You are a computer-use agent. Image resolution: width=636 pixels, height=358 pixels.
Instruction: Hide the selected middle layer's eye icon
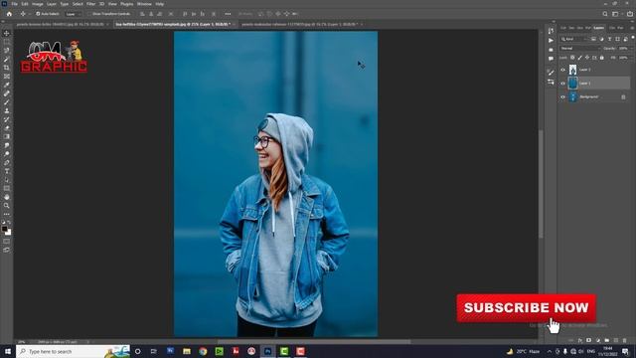coord(562,84)
